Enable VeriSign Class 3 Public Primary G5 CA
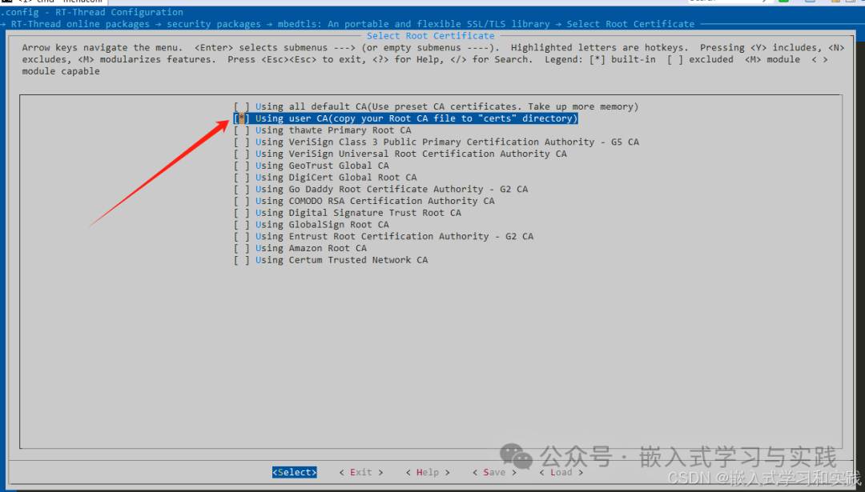Screen dimensions: 865x492 [x=436, y=142]
